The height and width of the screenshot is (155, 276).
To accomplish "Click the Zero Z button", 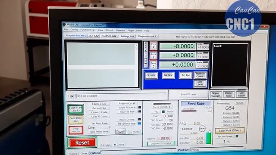I will click(x=154, y=65).
